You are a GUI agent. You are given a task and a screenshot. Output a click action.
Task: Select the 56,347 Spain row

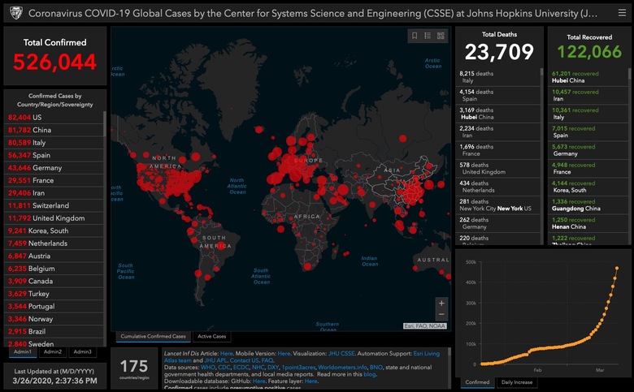(x=54, y=155)
